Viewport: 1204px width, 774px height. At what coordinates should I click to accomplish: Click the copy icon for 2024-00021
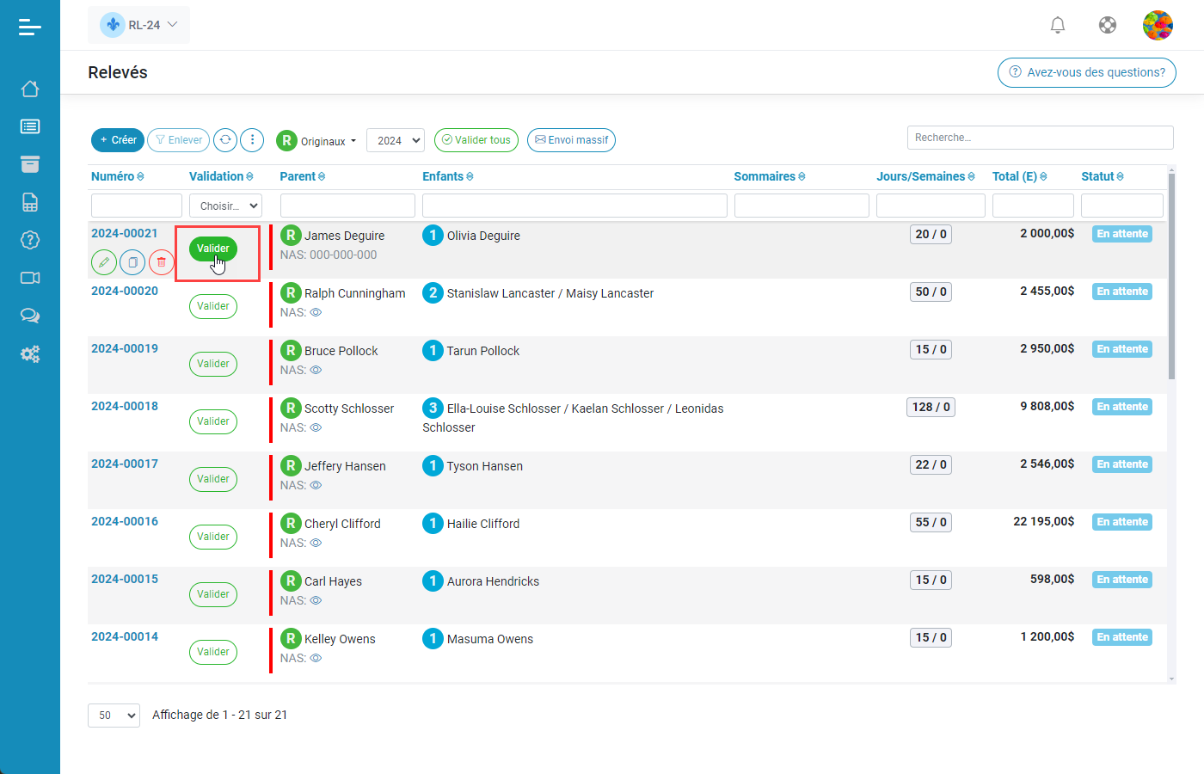132,261
